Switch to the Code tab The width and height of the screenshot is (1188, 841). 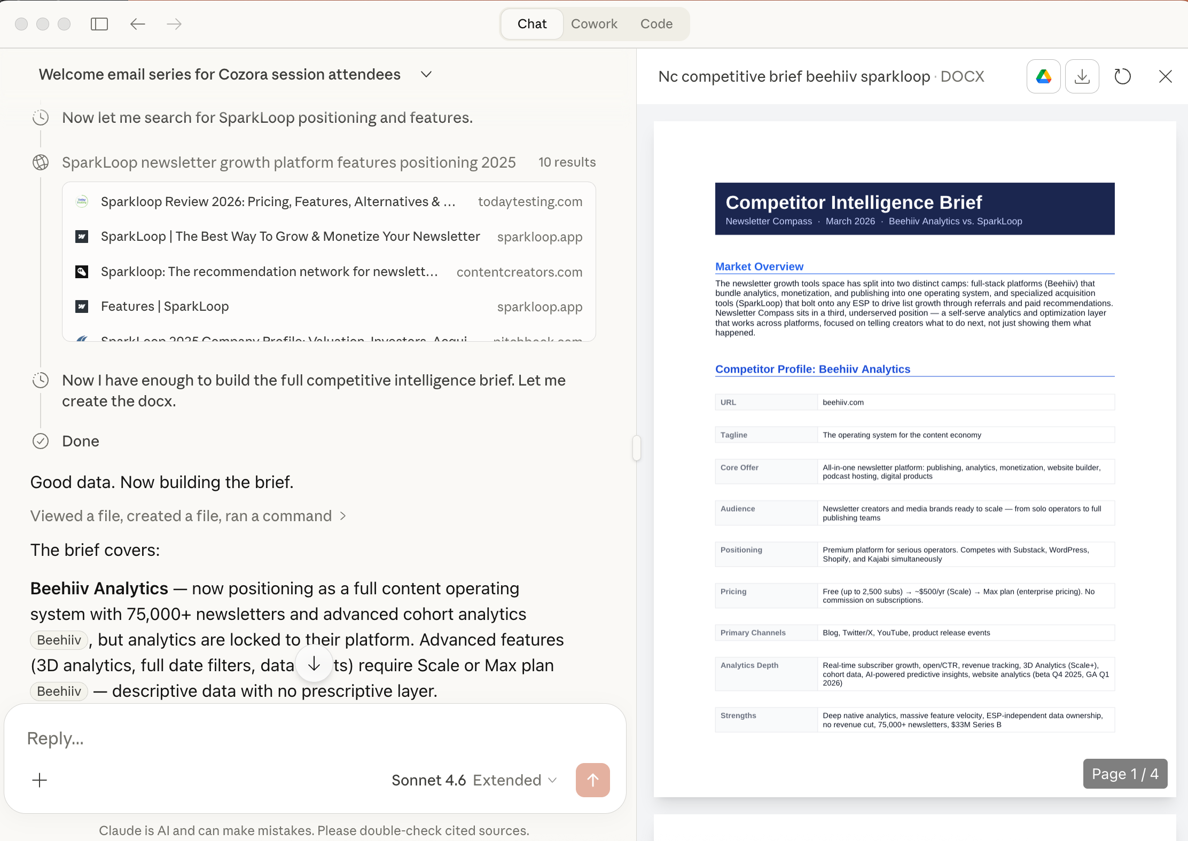click(656, 24)
